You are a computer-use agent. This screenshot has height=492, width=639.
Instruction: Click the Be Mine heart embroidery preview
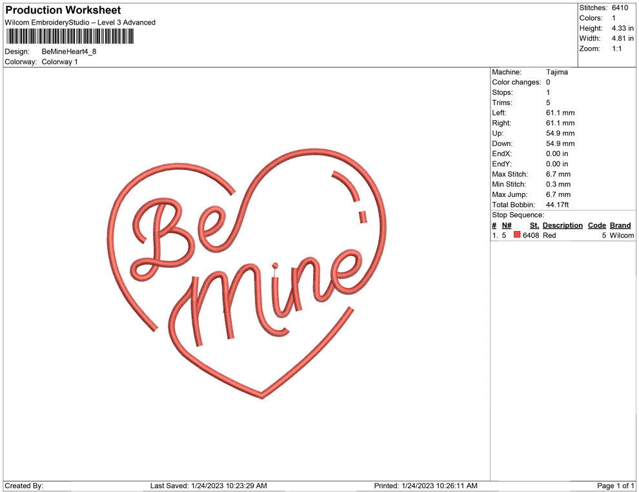[247, 274]
